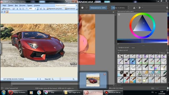169x95 pixels.
Task: Open the Windows Start button
Action: tap(4, 92)
